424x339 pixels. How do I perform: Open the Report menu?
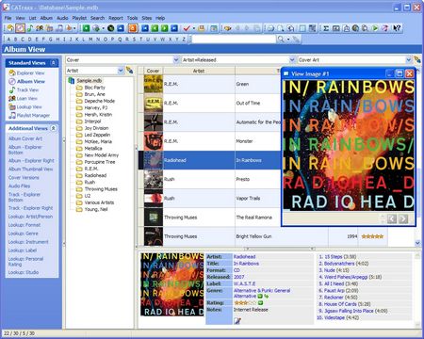[x=116, y=18]
